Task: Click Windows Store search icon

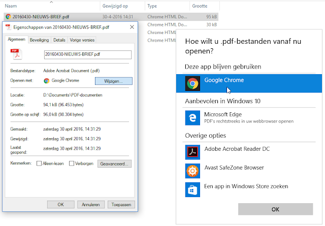Action: pyautogui.click(x=192, y=189)
